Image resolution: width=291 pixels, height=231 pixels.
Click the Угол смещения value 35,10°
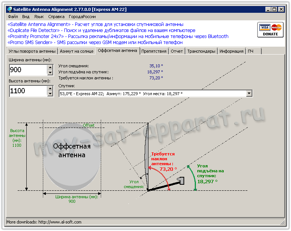coord(156,66)
